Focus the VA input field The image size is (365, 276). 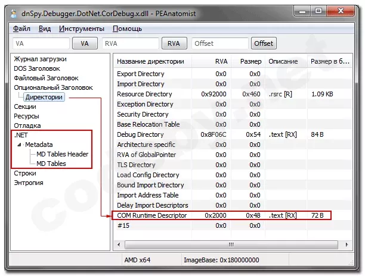tap(41, 43)
